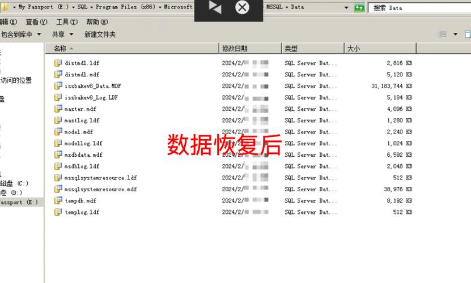Viewport: 471px width, 283px height.
Task: Sort by the 大小 column header
Action: click(380, 48)
